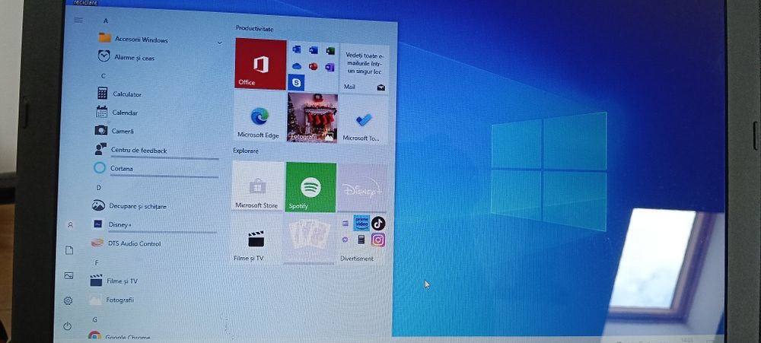This screenshot has width=761, height=343.
Task: Click the letter F section header
Action: click(97, 262)
